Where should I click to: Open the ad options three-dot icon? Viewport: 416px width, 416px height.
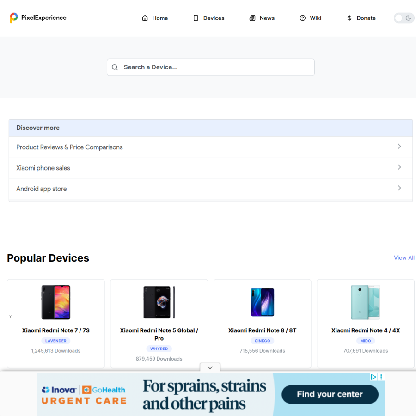(x=381, y=377)
